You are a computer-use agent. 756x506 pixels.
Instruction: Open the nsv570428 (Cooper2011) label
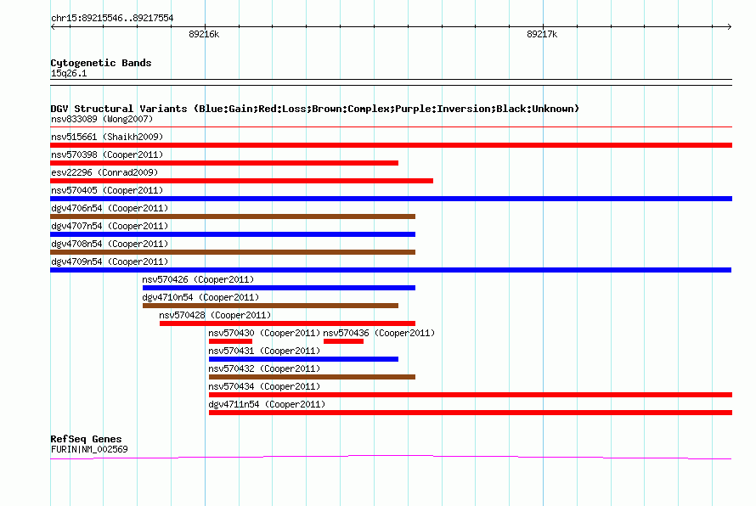(215, 315)
